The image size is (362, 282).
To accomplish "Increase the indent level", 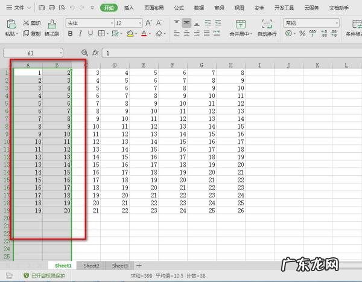I will coord(218,23).
